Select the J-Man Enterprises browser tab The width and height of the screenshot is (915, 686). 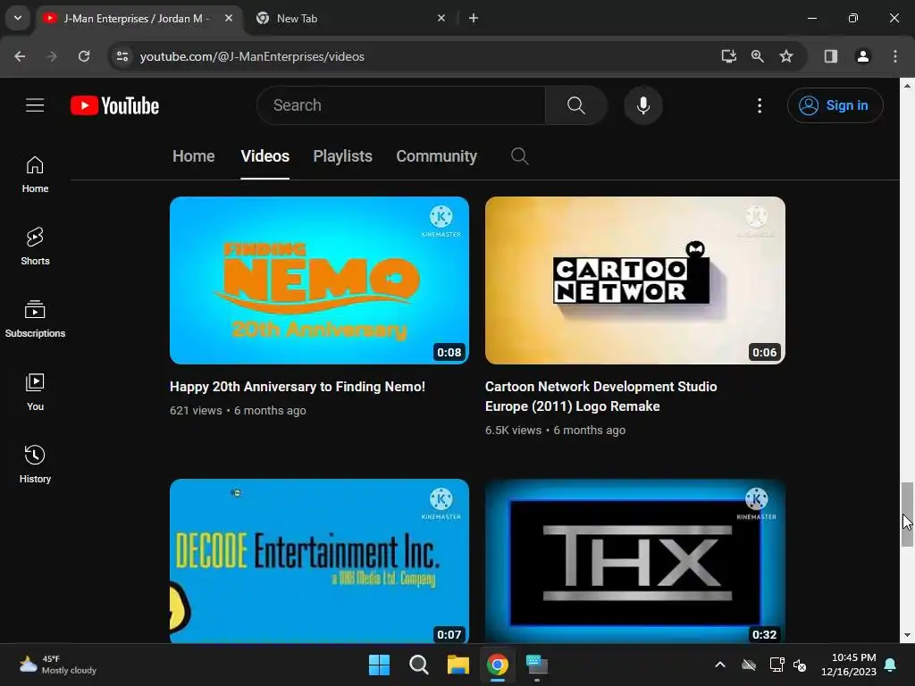click(x=139, y=18)
